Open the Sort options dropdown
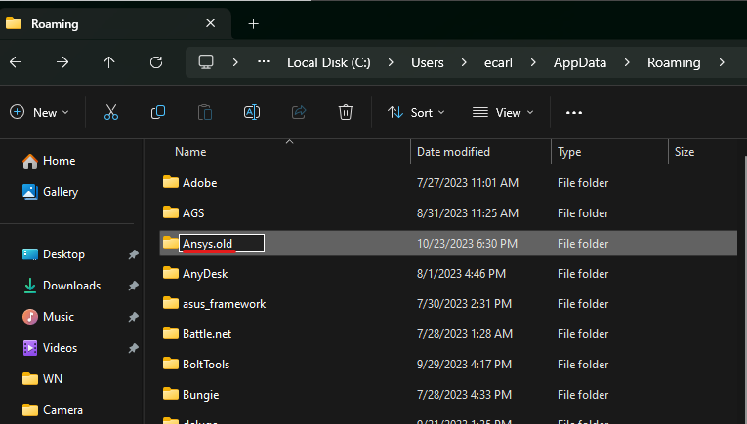This screenshot has width=747, height=424. (416, 112)
